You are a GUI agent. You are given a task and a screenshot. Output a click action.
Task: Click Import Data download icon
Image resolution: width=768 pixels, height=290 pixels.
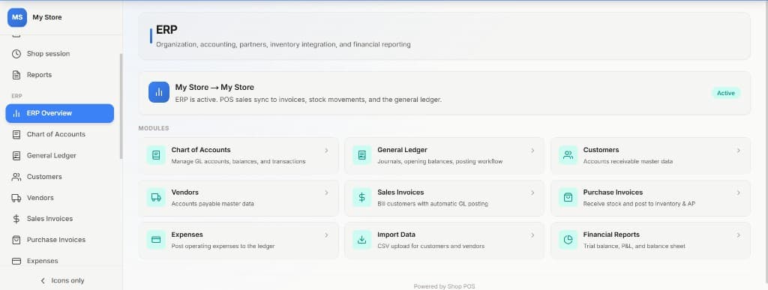[x=362, y=240]
